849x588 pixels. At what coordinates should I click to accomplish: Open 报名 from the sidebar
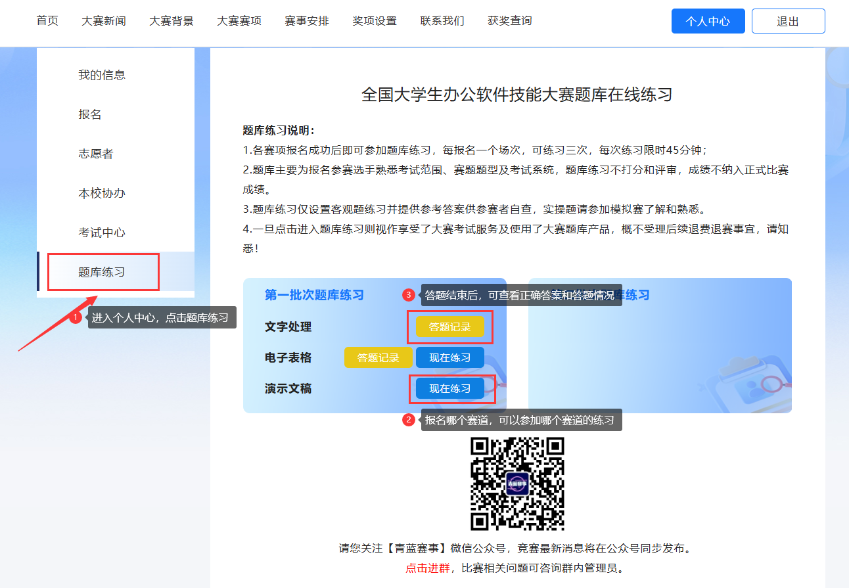click(x=90, y=114)
